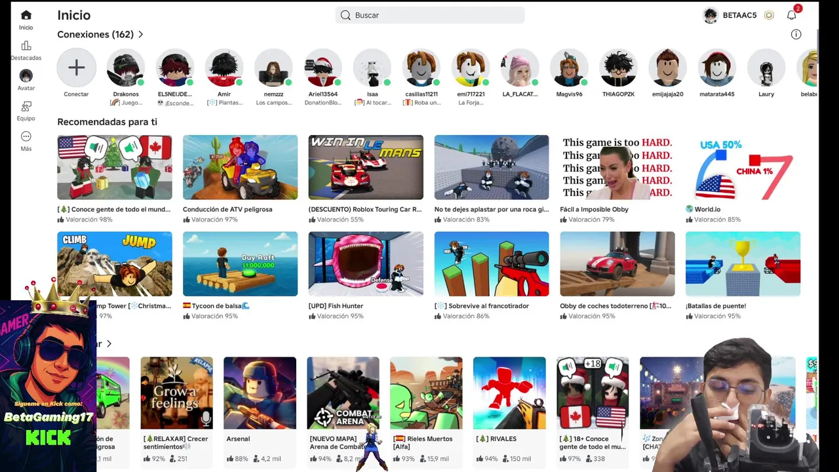
Task: Open Ariel13564 friend avatar
Action: pos(322,68)
